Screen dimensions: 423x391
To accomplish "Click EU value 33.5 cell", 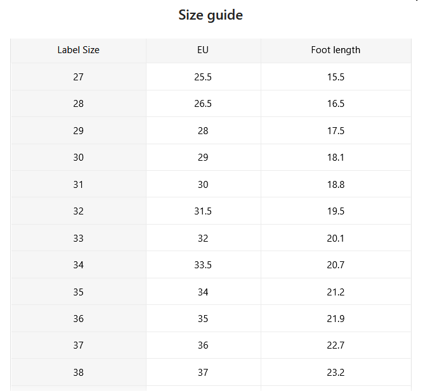I will [203, 265].
